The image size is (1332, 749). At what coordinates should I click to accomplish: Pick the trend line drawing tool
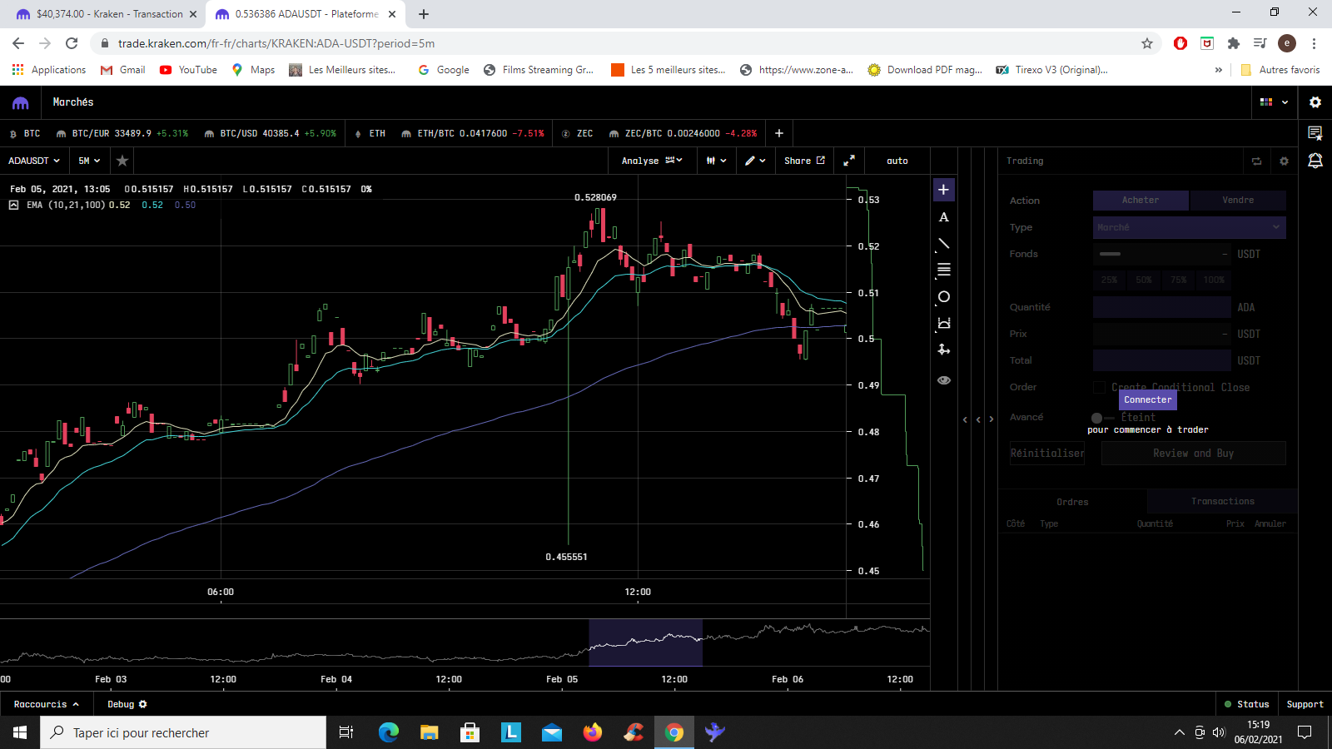click(x=943, y=244)
